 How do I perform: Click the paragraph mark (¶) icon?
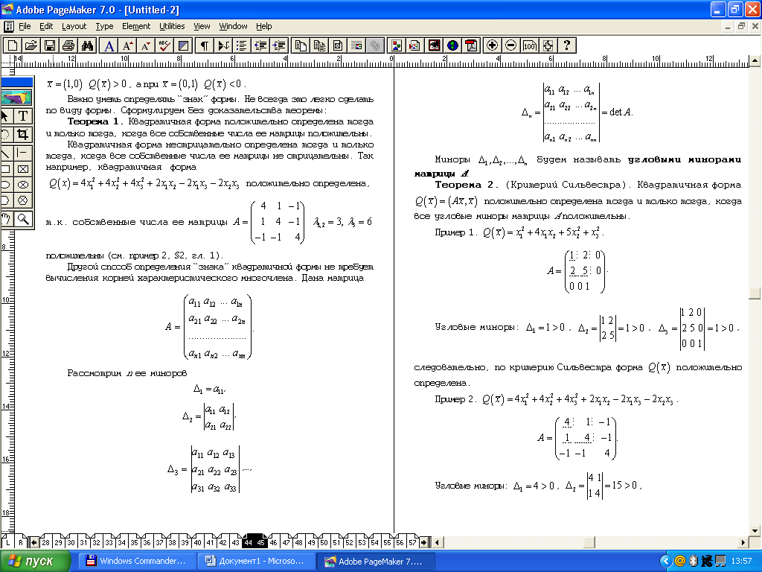click(205, 45)
